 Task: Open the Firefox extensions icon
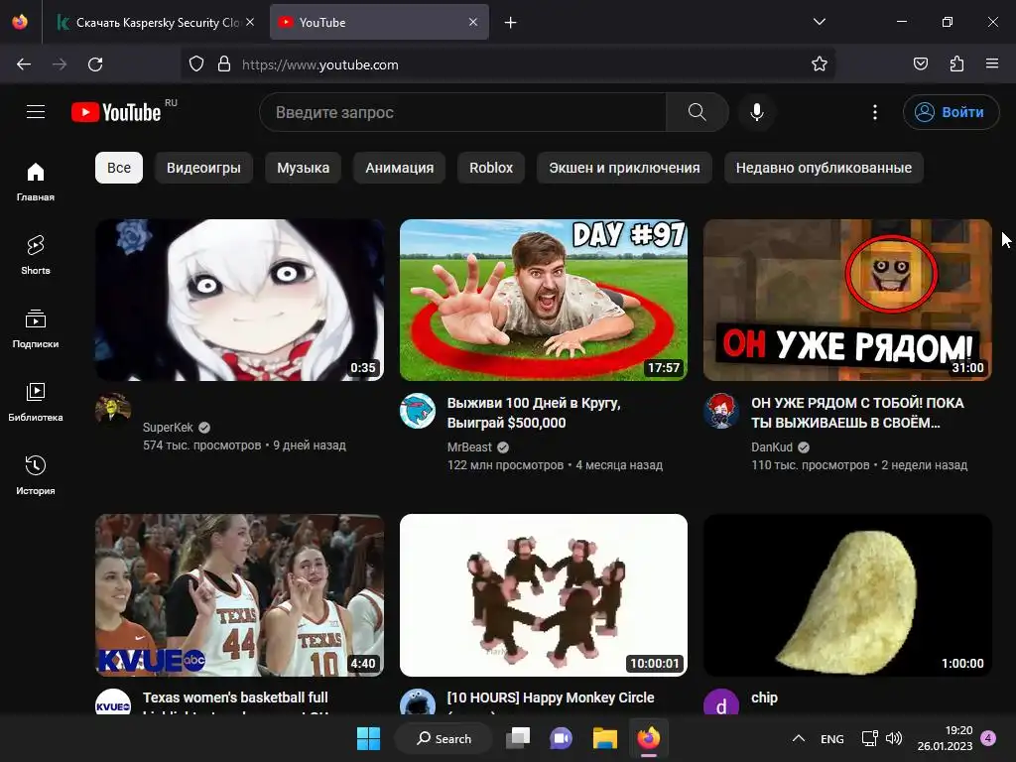[956, 64]
